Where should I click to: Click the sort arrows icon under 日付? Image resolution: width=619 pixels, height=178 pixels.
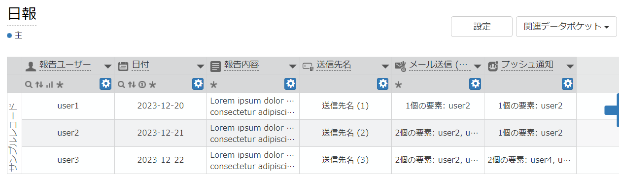pos(132,85)
